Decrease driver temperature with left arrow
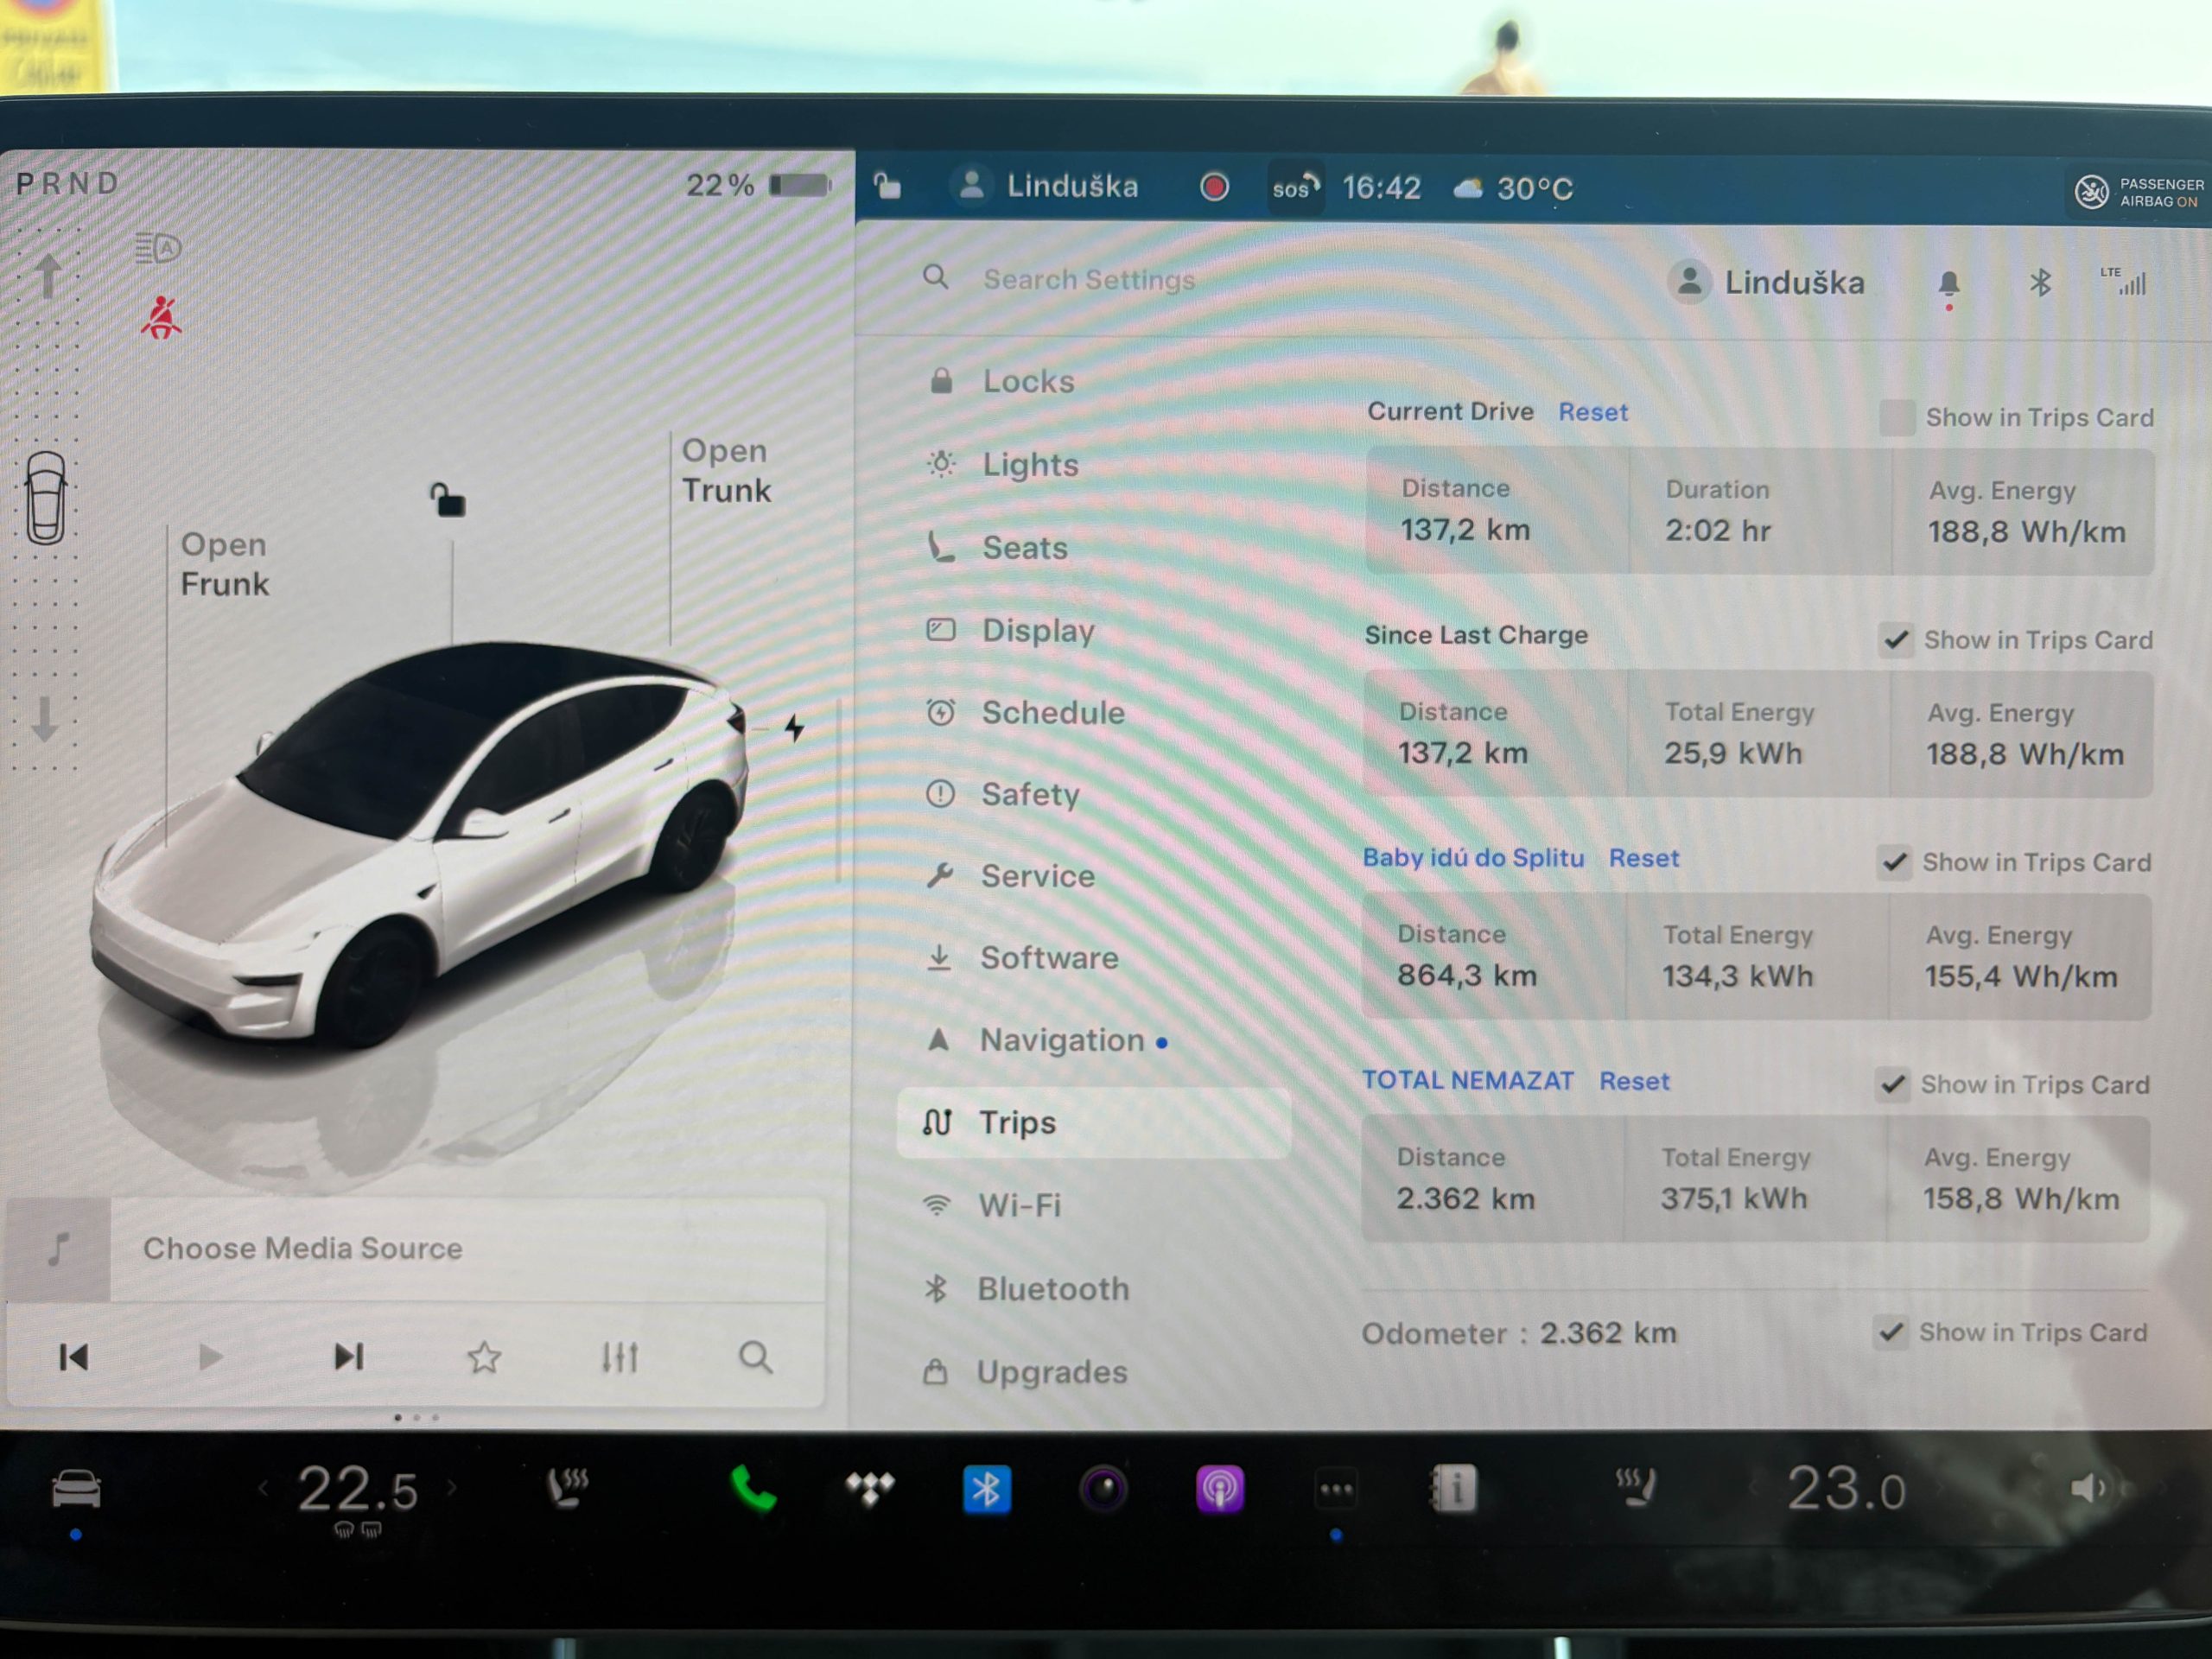The width and height of the screenshot is (2212, 1659). [x=264, y=1489]
